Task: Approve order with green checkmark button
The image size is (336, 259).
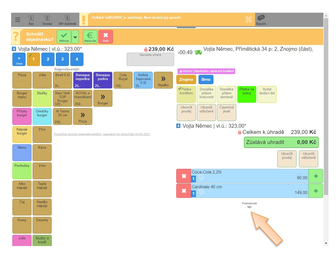Action: (64, 37)
